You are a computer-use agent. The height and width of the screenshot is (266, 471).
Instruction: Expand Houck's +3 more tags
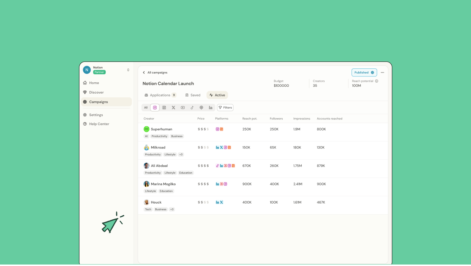click(172, 209)
